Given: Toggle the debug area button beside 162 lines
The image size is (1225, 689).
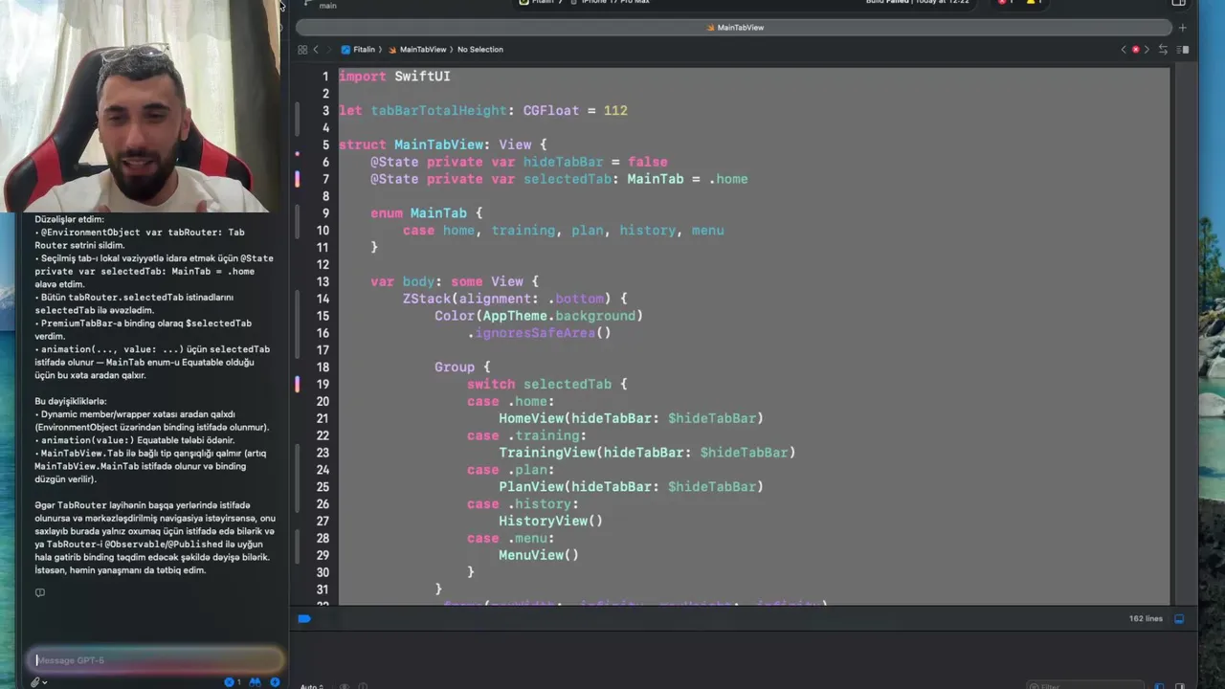Looking at the screenshot, I should [x=1179, y=619].
